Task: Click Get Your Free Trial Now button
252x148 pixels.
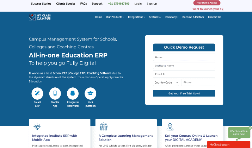Action: [x=184, y=93]
